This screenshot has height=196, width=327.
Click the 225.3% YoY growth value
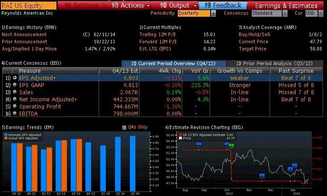coord(200,85)
